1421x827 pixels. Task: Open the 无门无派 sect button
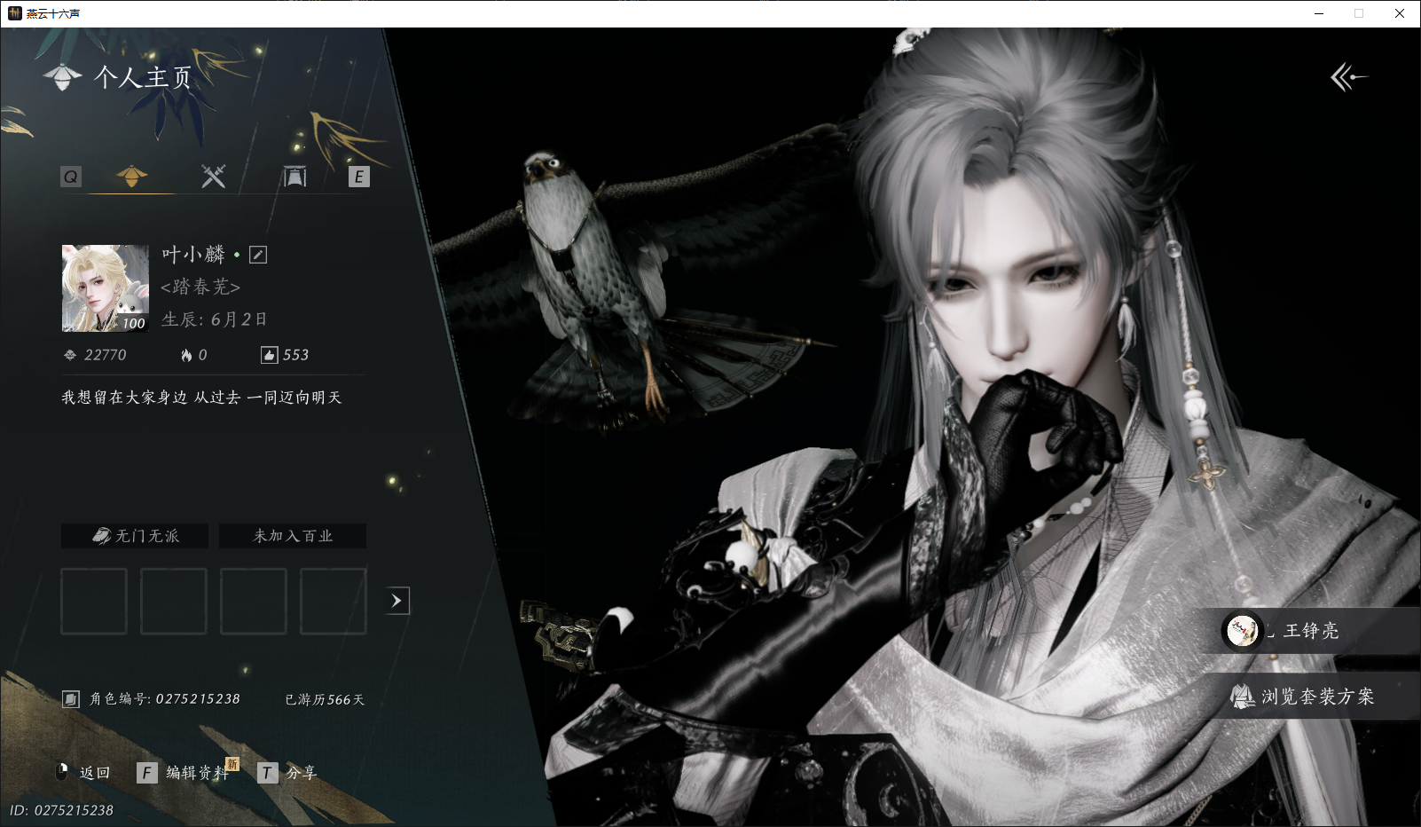[x=135, y=536]
